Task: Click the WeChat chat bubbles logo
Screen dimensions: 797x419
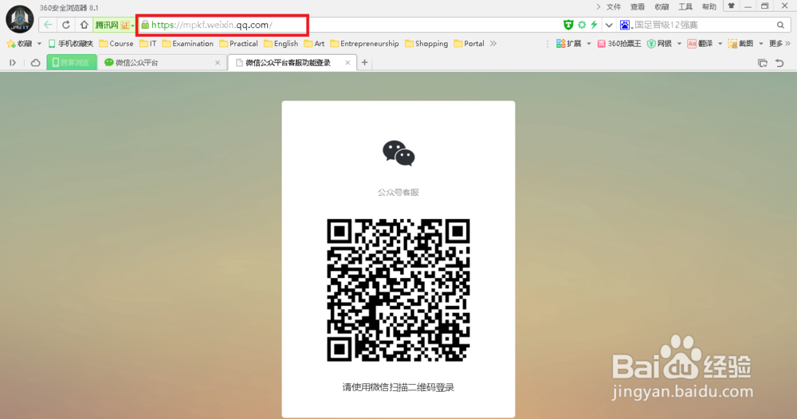Action: tap(398, 154)
